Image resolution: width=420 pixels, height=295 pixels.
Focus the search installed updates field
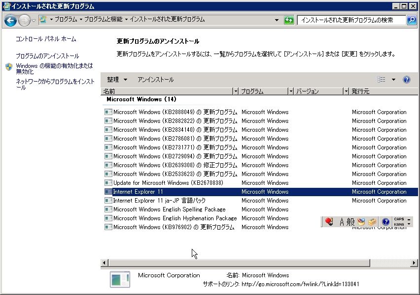(x=351, y=20)
